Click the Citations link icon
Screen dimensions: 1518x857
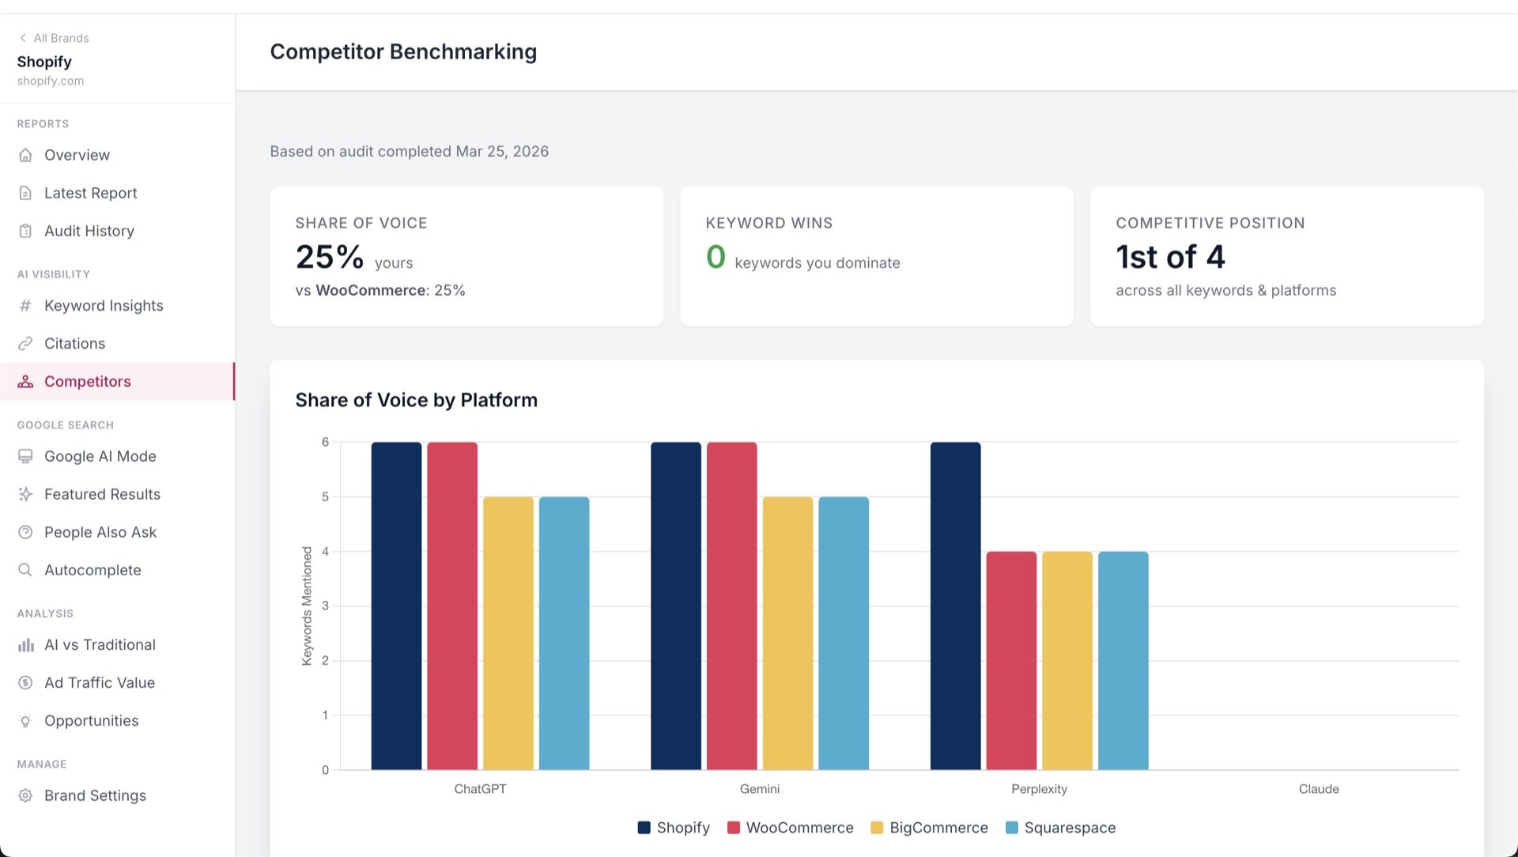tap(25, 343)
